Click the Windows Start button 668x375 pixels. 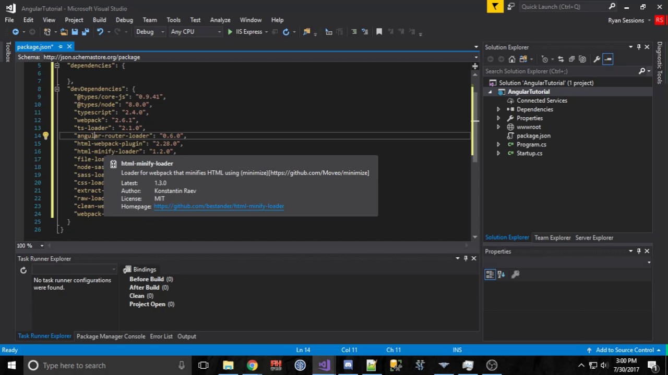pyautogui.click(x=11, y=365)
